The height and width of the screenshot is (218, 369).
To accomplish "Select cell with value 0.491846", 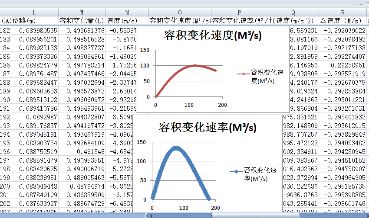I will coord(82,152).
